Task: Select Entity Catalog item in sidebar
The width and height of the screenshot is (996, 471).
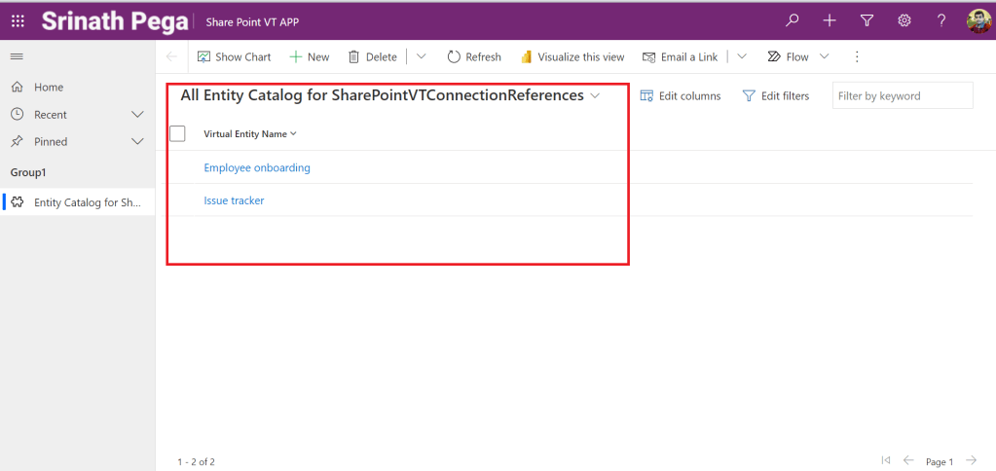Action: (87, 202)
